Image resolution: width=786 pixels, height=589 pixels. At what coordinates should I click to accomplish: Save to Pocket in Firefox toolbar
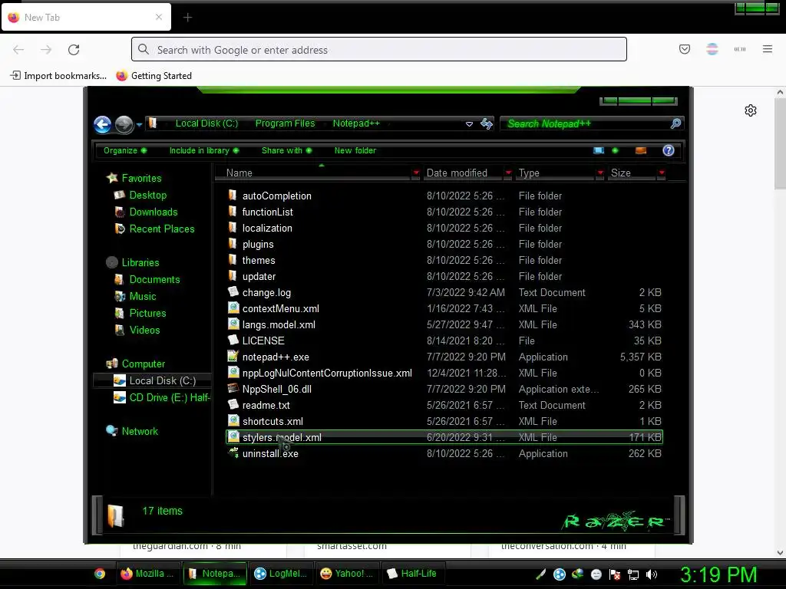[x=684, y=49]
